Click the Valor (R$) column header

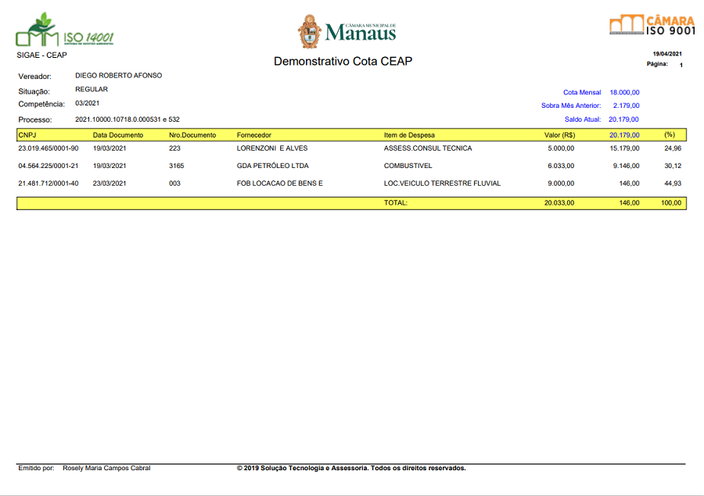click(559, 135)
